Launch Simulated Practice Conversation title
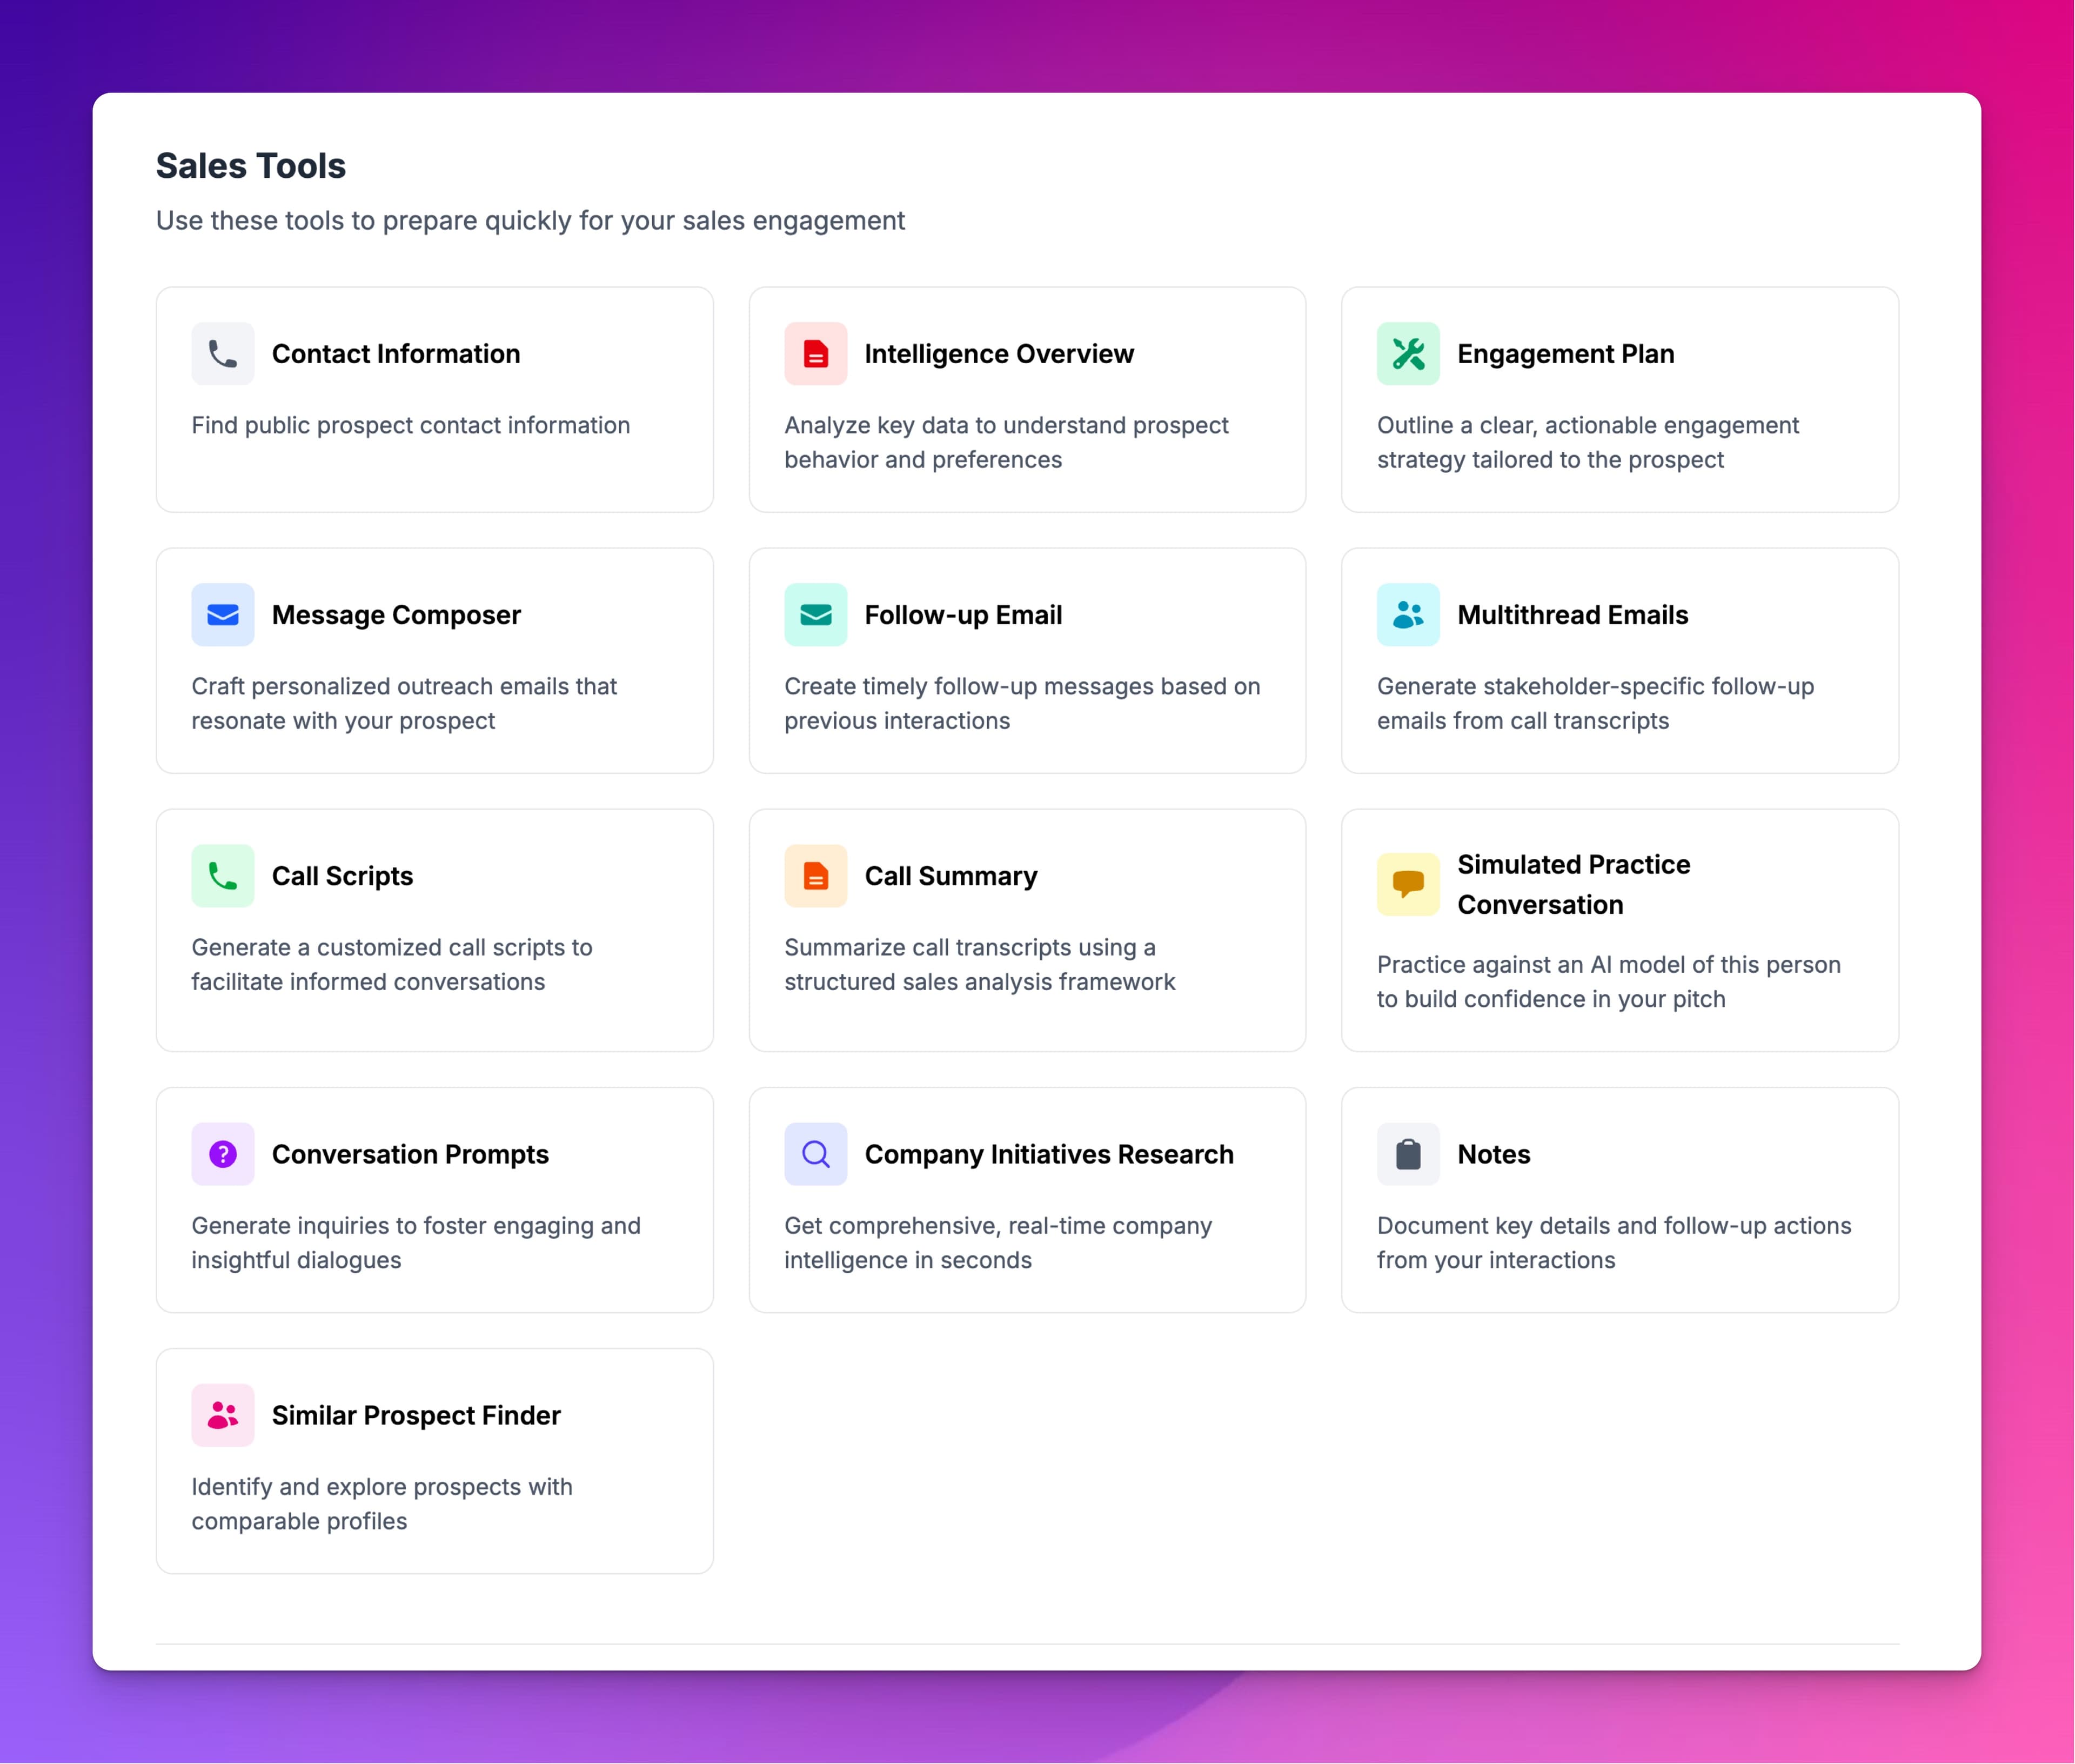The width and height of the screenshot is (2075, 1764). click(x=1573, y=884)
